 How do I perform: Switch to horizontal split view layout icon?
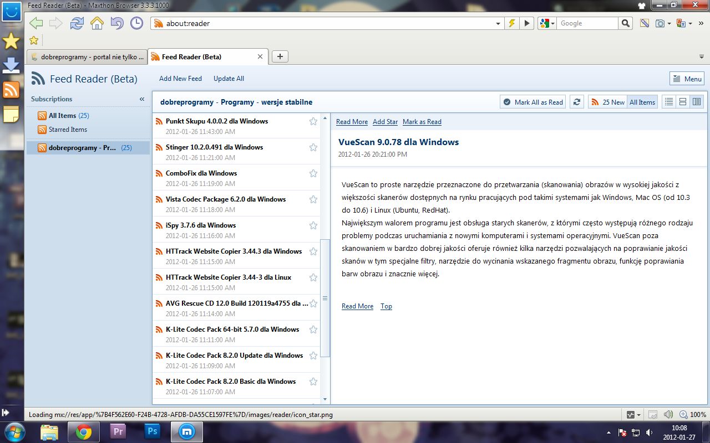[683, 102]
